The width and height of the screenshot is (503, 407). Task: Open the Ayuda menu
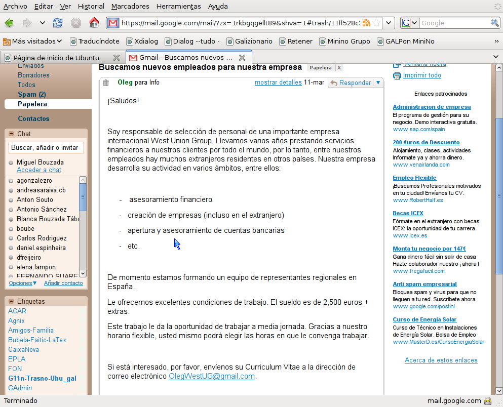point(218,6)
